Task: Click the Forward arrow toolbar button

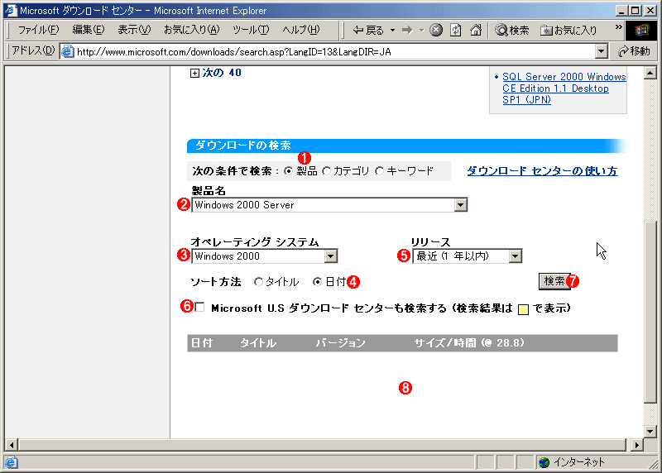Action: point(407,31)
